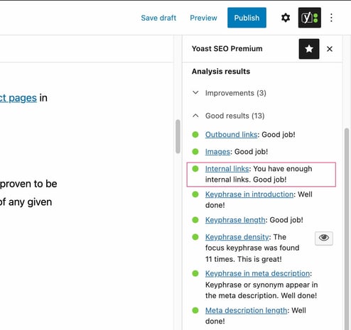Open the Outbound links help link
Screen dimensions: 351x330
(x=231, y=135)
